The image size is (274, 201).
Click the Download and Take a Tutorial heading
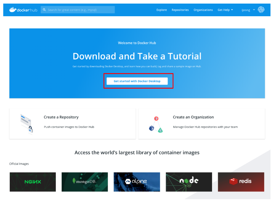tap(137, 56)
